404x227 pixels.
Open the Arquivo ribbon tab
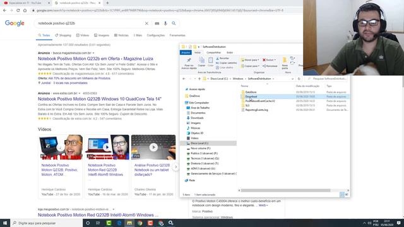[186, 52]
